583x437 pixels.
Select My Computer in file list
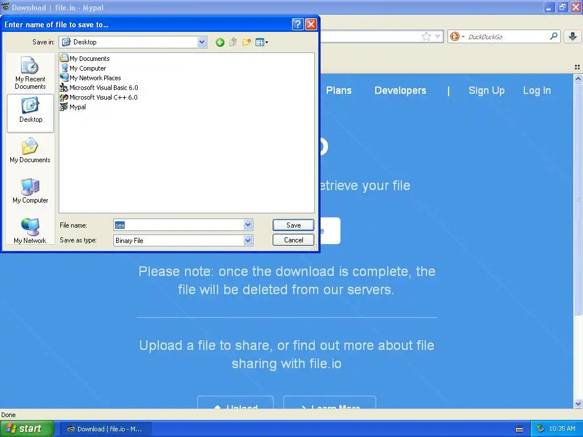[83, 68]
